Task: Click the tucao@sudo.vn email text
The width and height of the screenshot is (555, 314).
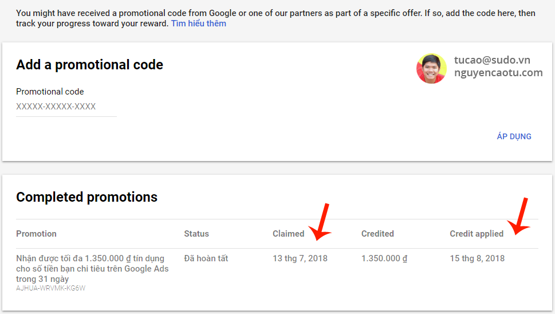Action: pyautogui.click(x=492, y=60)
